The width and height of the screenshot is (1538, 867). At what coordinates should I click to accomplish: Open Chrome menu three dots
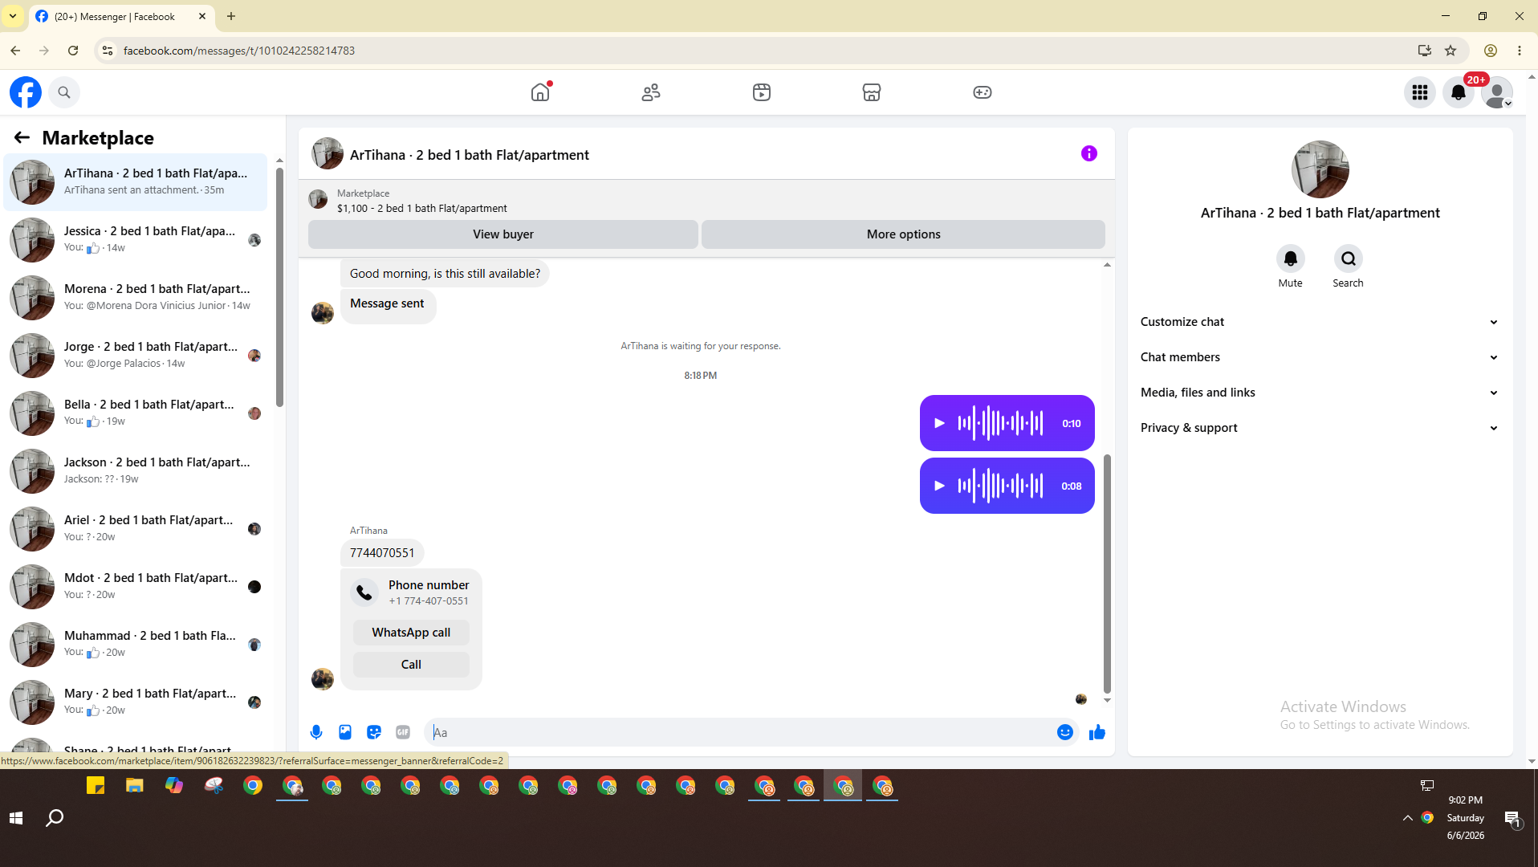point(1520,51)
